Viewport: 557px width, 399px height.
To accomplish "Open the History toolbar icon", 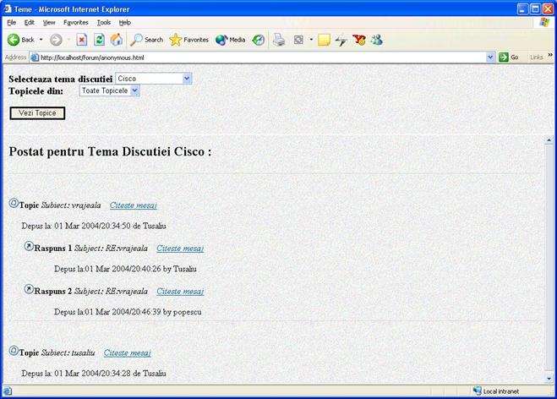I will tap(259, 40).
